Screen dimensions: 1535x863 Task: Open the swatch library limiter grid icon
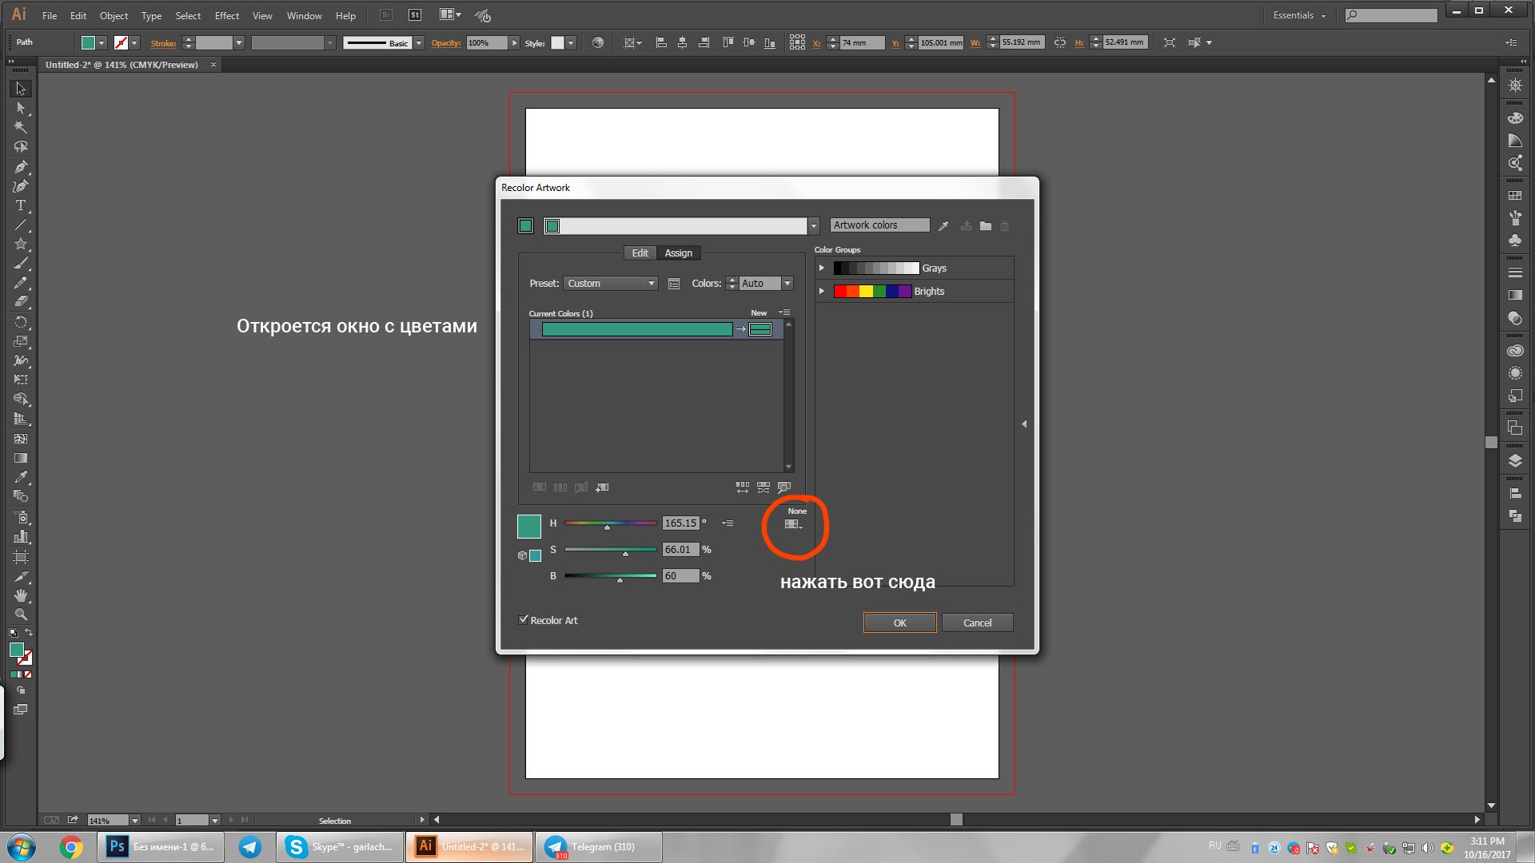pos(793,524)
